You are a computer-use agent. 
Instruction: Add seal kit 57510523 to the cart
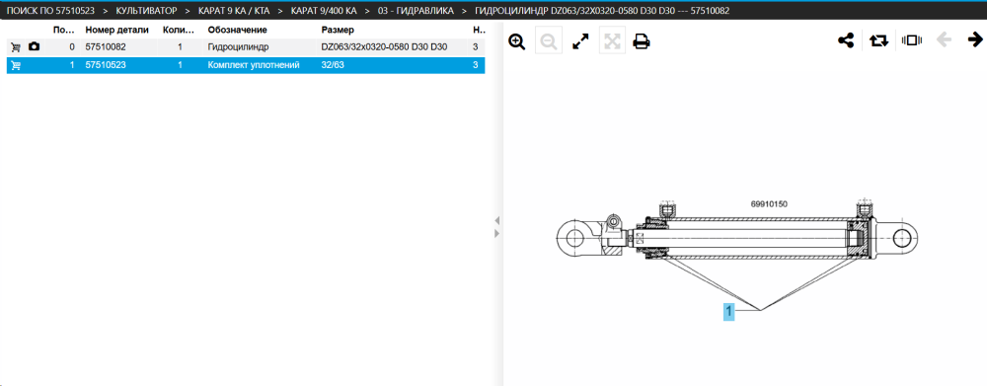17,65
